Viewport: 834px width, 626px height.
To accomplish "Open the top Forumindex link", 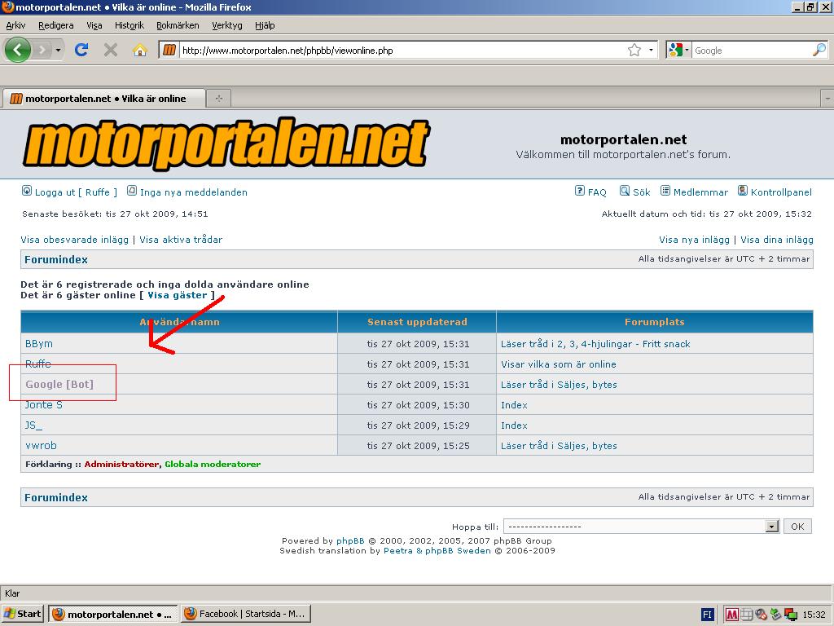I will click(56, 260).
